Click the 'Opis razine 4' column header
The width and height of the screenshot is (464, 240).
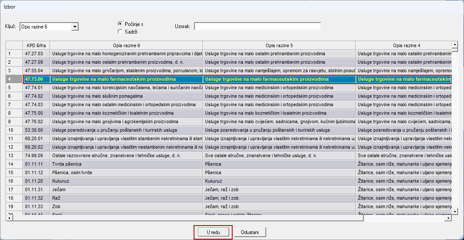point(403,45)
